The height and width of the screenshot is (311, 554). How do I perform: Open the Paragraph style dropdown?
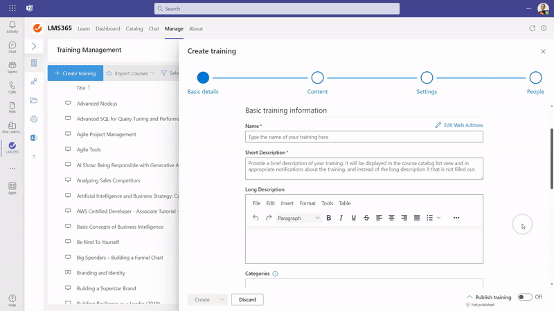tap(298, 218)
